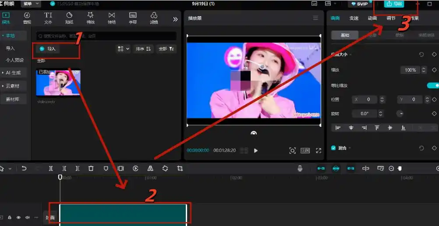Click the microphone record voiceover icon
This screenshot has height=226, width=439.
300,168
